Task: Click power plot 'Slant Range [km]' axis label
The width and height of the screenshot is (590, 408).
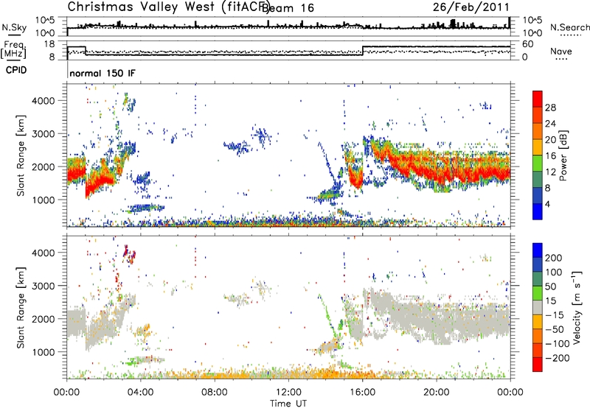Action: (21, 155)
